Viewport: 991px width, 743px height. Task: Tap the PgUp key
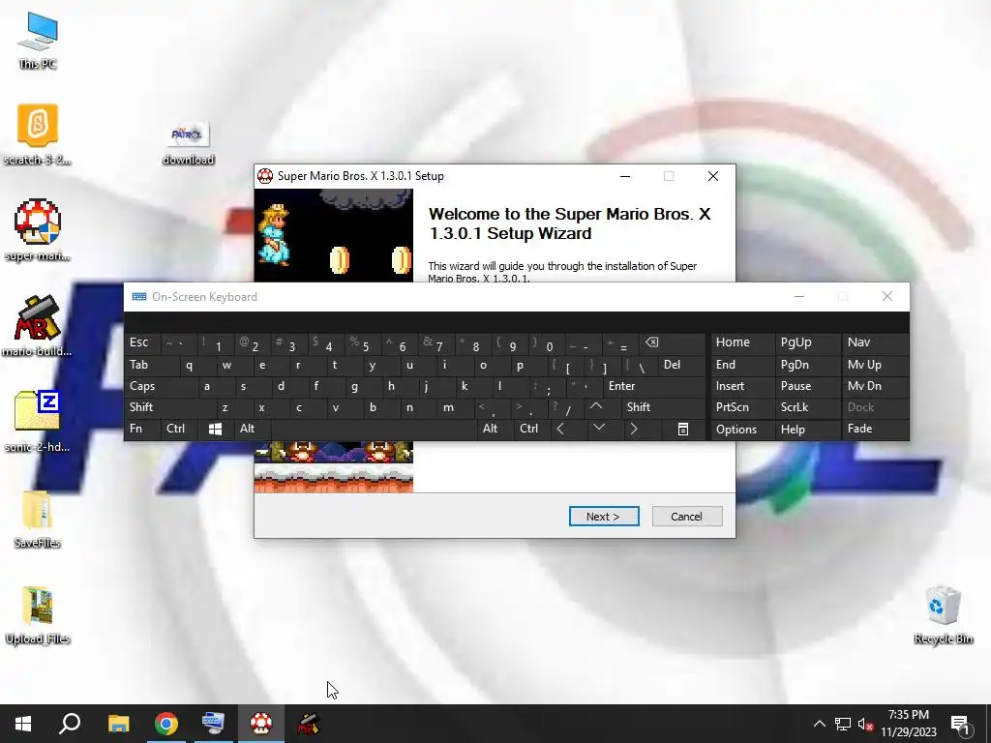click(807, 342)
